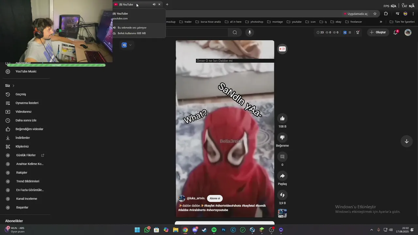Go to next Short with down arrow
Viewport: 418px width, 235px height.
click(407, 141)
